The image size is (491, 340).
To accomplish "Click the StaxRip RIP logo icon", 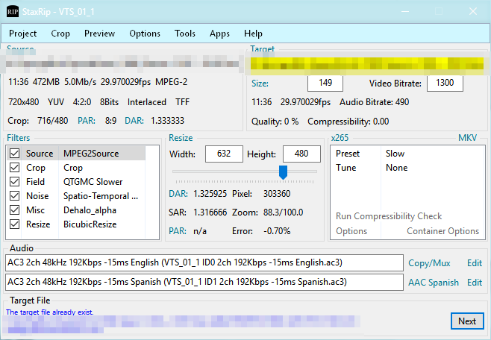I will pos(13,12).
